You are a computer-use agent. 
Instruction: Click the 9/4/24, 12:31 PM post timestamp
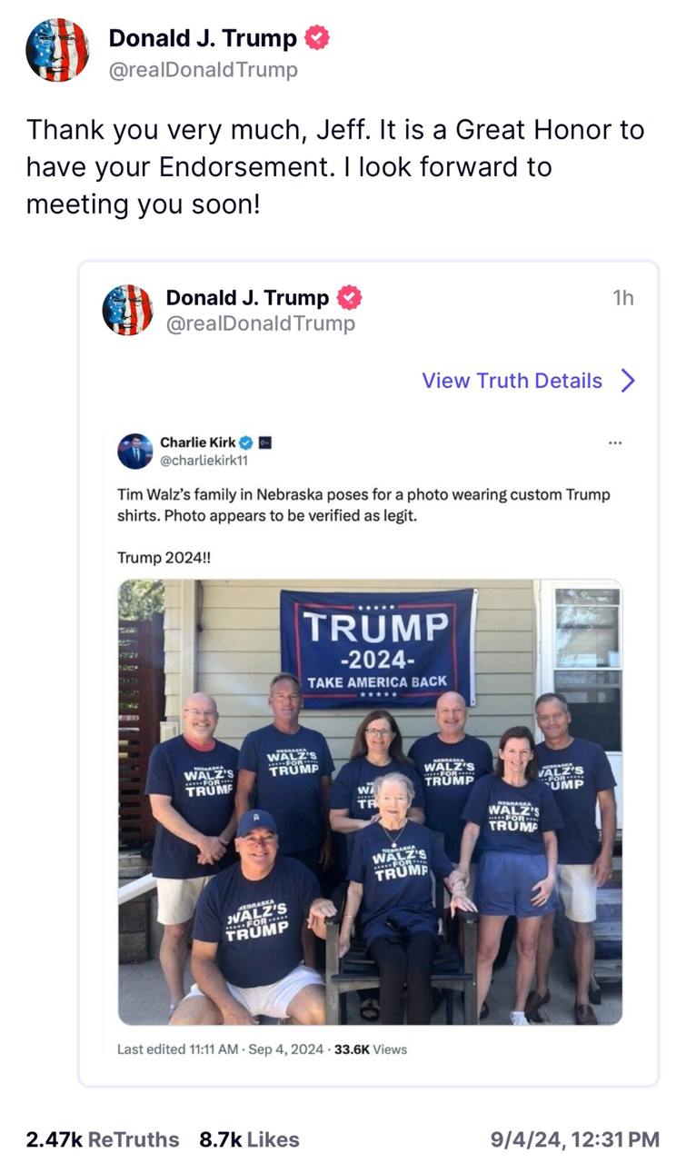coord(574,1138)
